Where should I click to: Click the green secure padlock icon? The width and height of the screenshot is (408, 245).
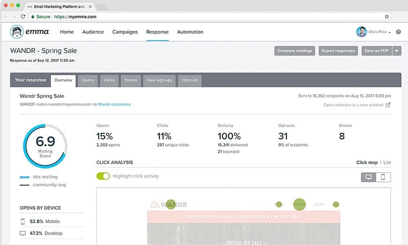[x=33, y=17]
